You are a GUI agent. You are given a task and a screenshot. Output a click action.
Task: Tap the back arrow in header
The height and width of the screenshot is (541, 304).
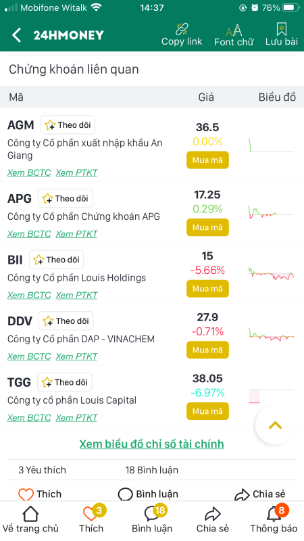point(16,35)
